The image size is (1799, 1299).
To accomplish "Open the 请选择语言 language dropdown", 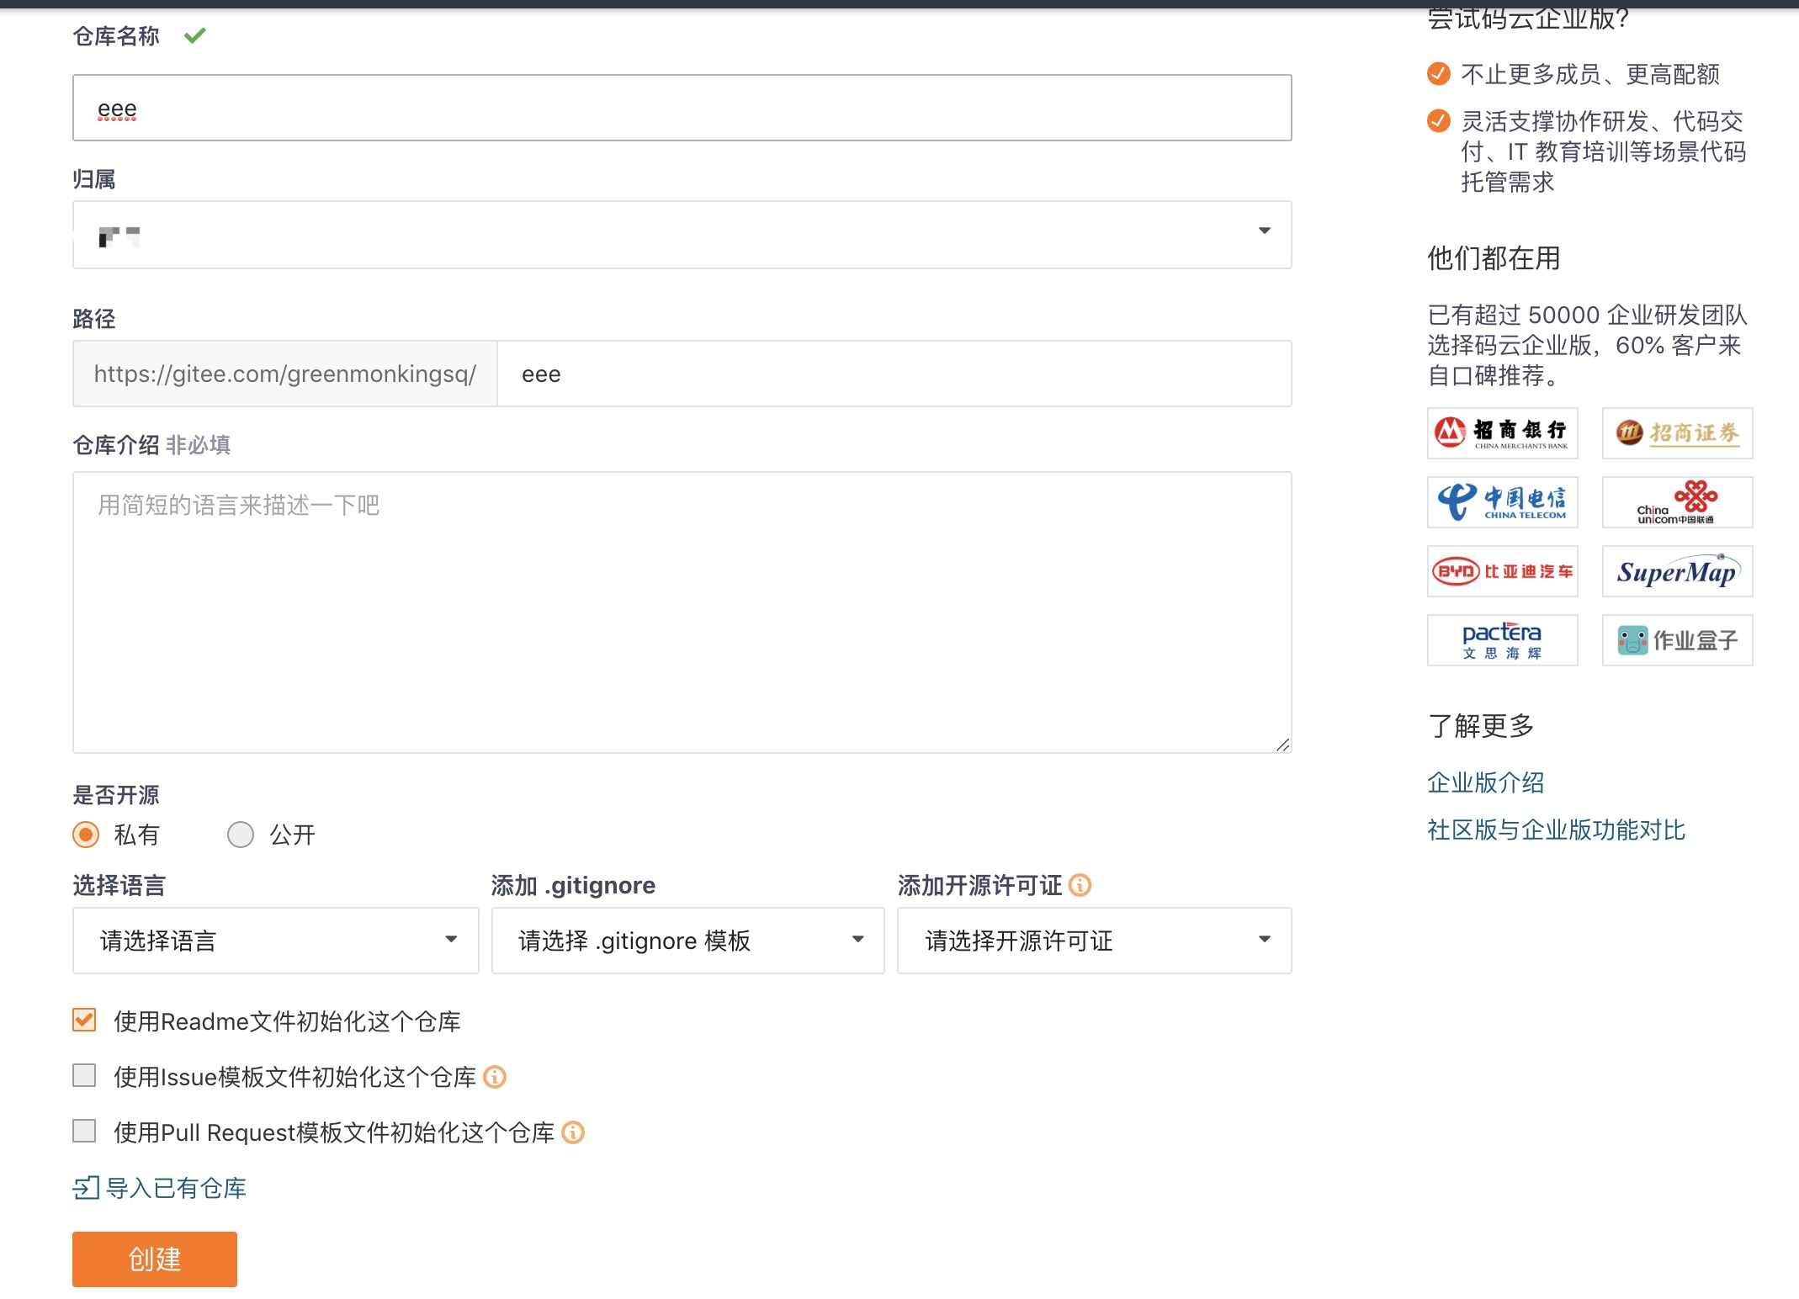I will (x=275, y=941).
